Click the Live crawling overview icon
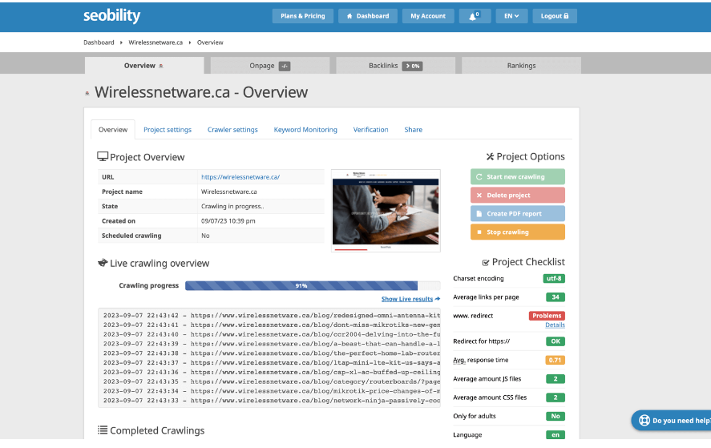The height and width of the screenshot is (448, 711). click(103, 263)
